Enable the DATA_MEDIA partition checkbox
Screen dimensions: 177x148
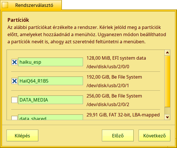coord(14,100)
